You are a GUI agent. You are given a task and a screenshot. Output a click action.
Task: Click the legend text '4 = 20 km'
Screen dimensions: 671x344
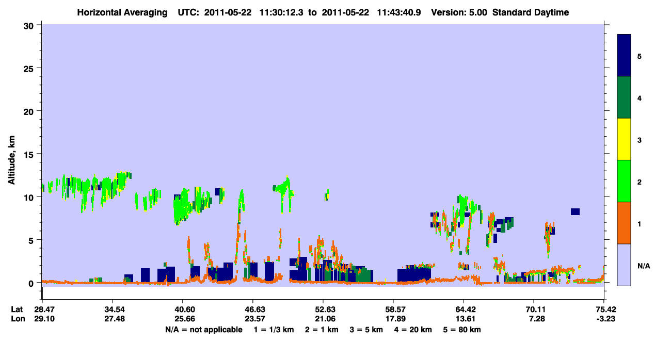coord(413,330)
